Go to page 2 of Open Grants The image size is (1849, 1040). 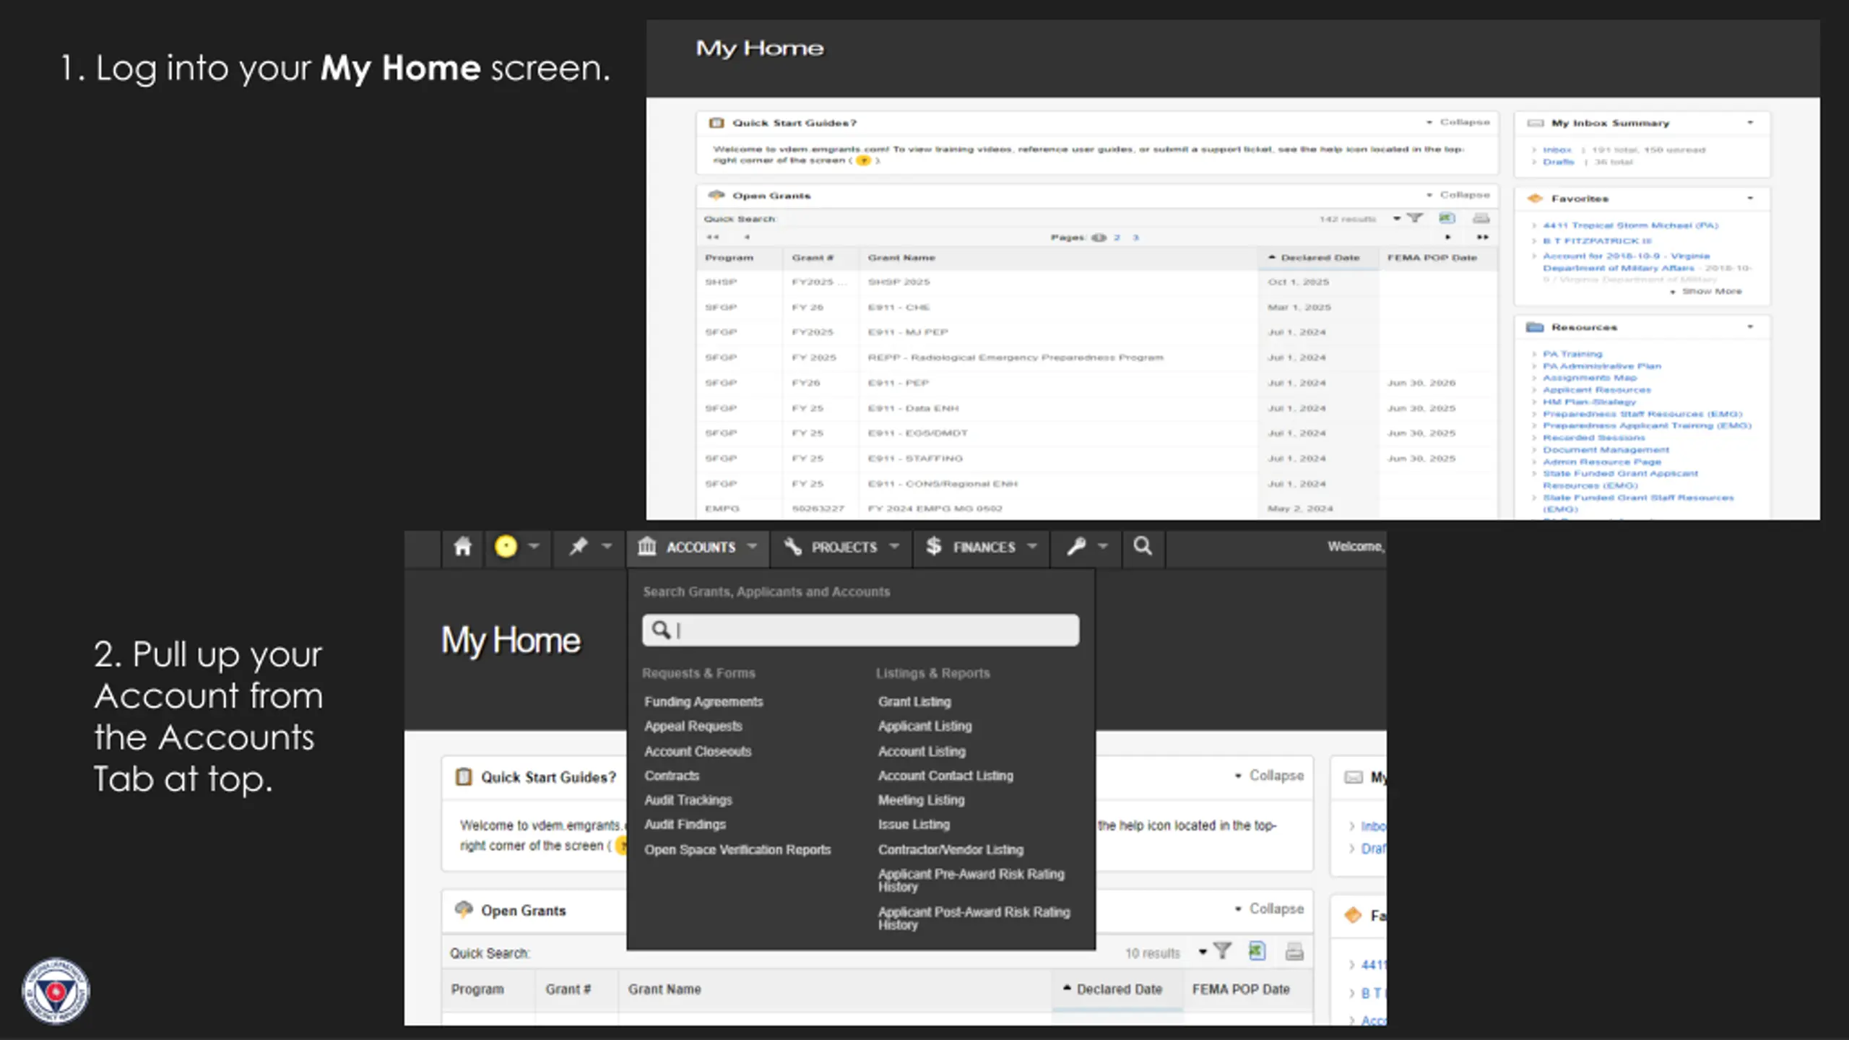tap(1117, 238)
